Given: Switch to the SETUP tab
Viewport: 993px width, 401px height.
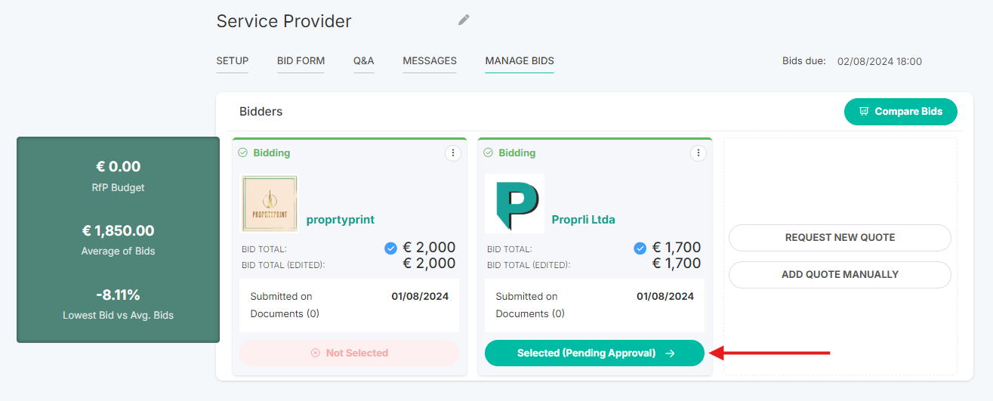Looking at the screenshot, I should (233, 61).
